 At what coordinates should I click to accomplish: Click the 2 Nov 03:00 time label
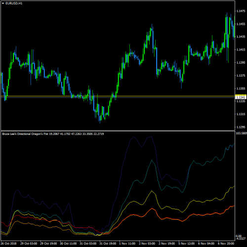[147, 244]
